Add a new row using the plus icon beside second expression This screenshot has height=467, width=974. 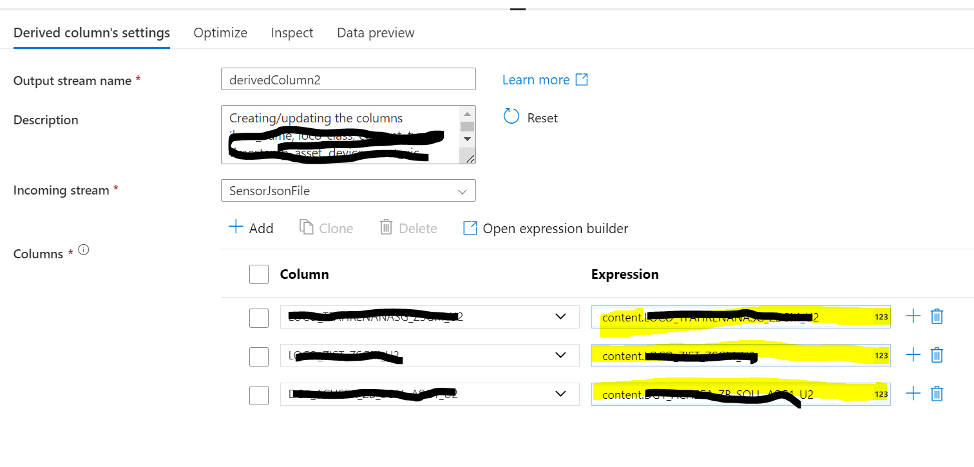pos(913,355)
